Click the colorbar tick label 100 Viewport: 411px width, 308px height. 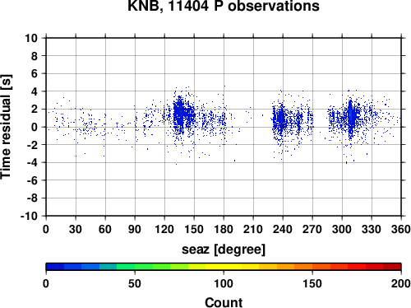click(224, 283)
